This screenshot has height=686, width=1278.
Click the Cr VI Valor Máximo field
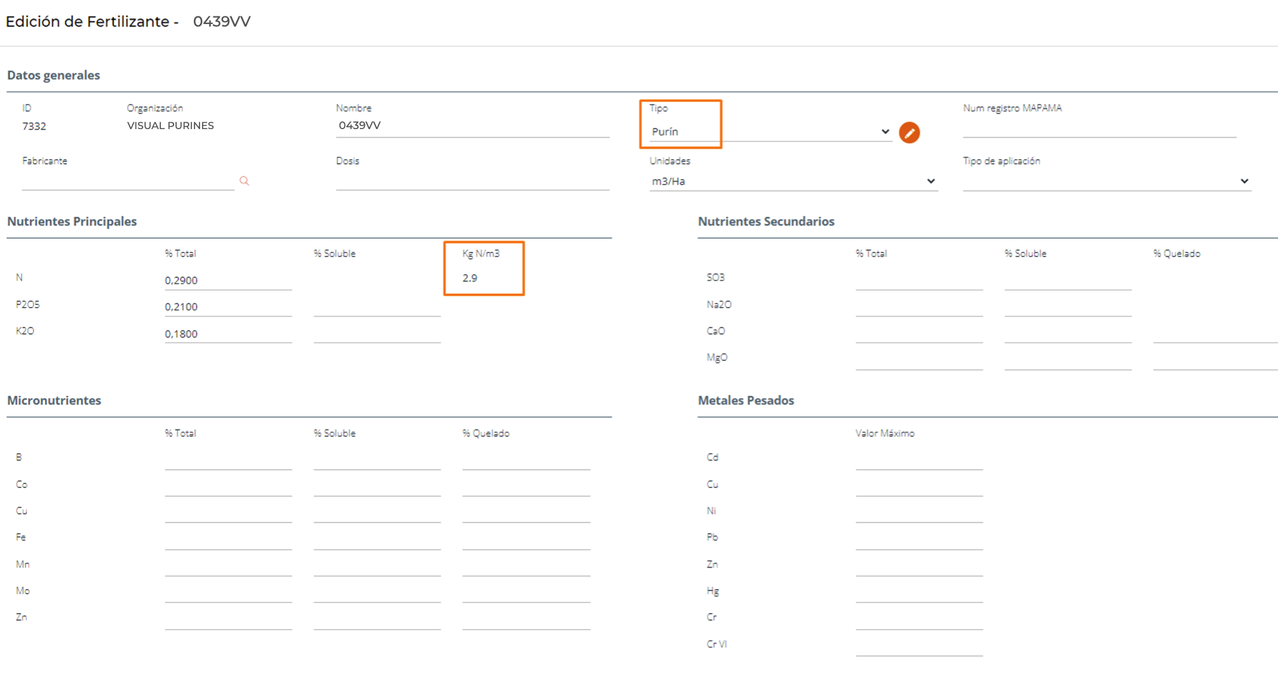coord(918,646)
